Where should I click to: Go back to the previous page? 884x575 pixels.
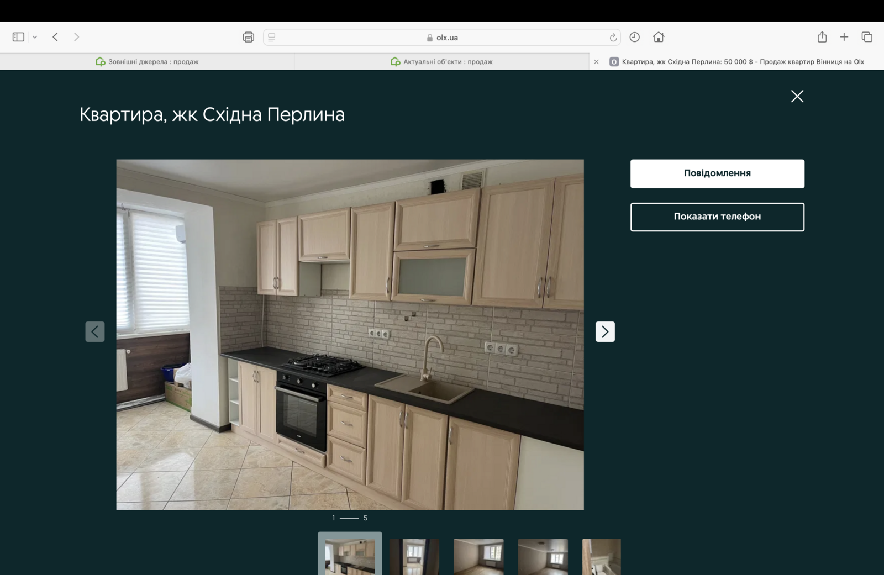click(55, 37)
